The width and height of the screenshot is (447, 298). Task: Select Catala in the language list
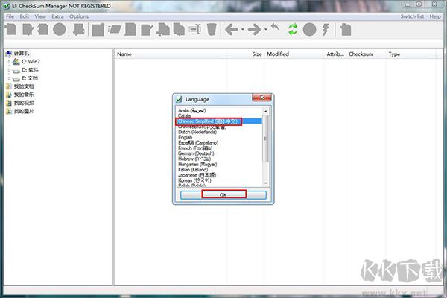click(x=220, y=115)
